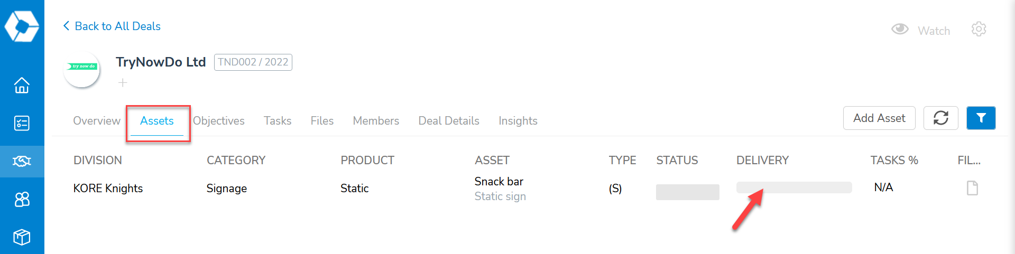Click the home icon in the sidebar
This screenshot has height=254, width=1015.
22,85
